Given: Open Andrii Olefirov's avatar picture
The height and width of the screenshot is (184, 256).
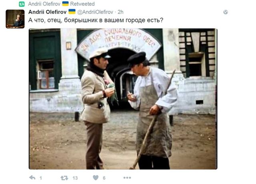Looking at the screenshot, I should [x=15, y=19].
